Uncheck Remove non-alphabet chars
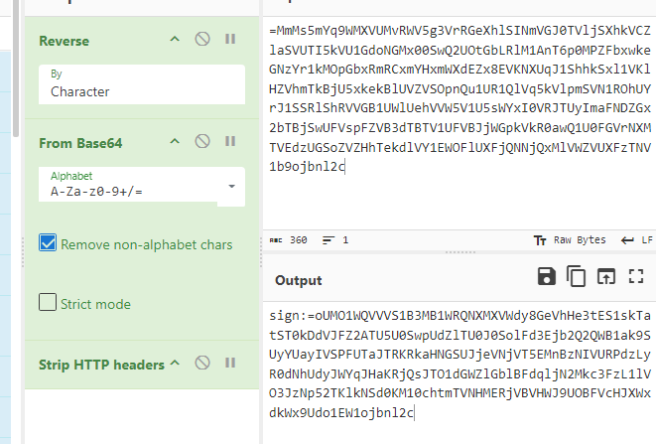The image size is (656, 444). [x=49, y=243]
